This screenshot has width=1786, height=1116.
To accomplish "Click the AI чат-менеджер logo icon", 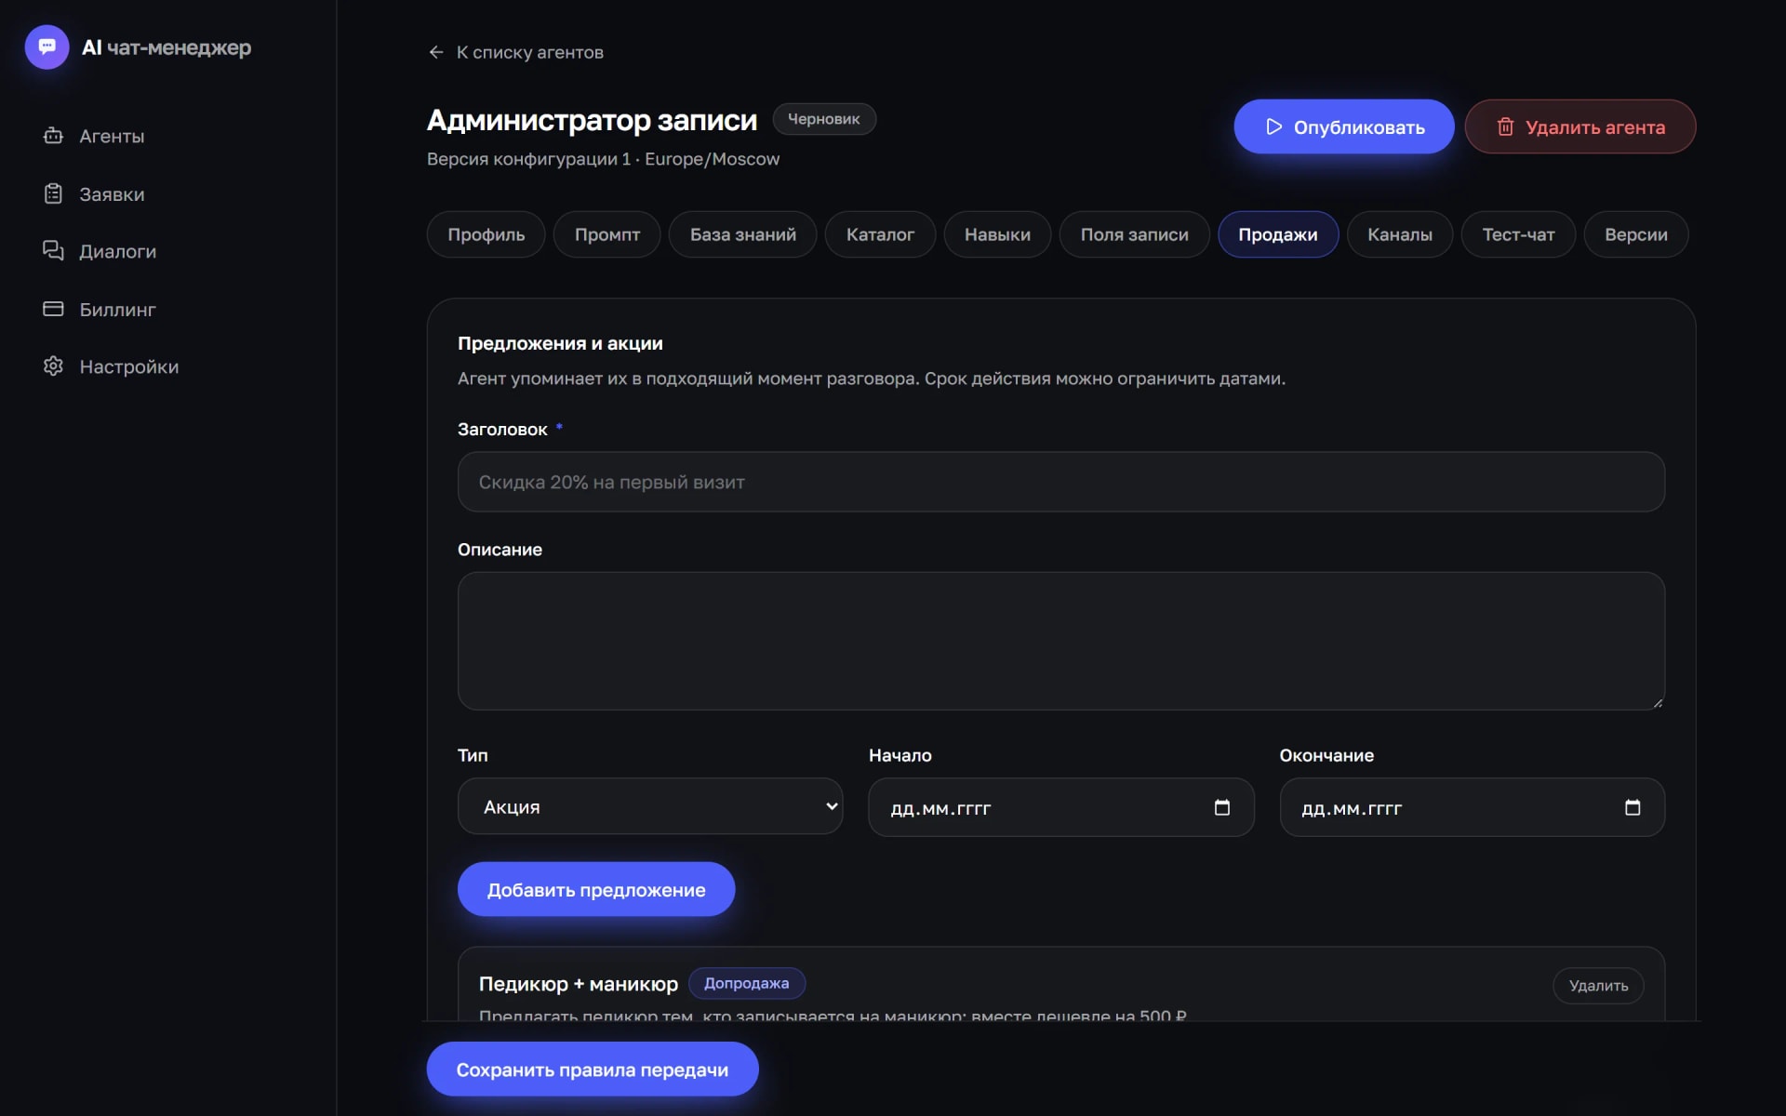I will click(x=47, y=46).
